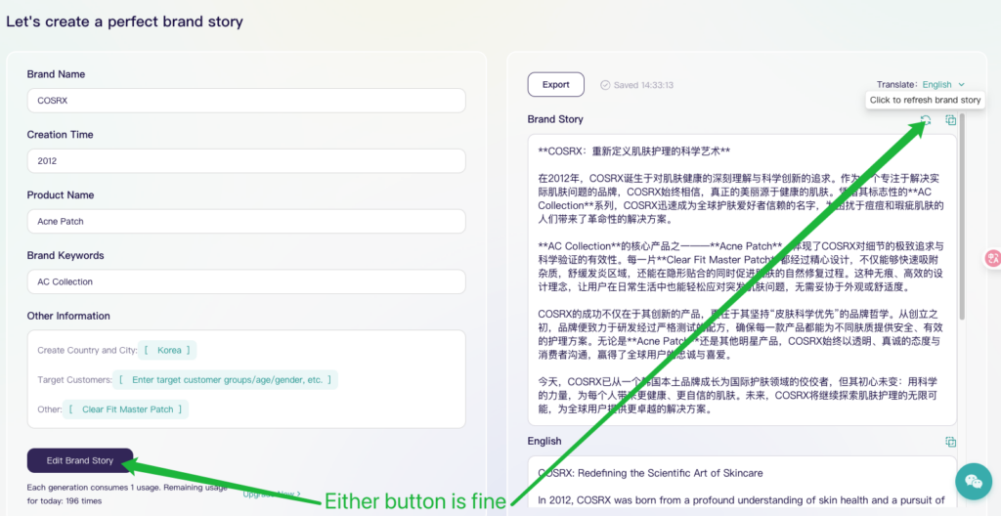The height and width of the screenshot is (516, 1001).
Task: Click the refresh brand story icon
Action: 926,120
